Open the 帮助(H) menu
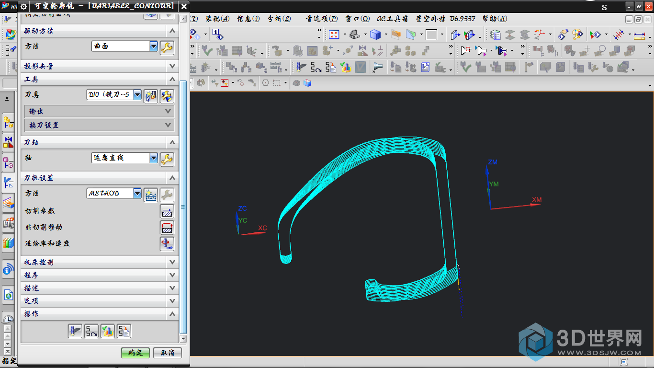Image resolution: width=654 pixels, height=368 pixels. click(x=495, y=19)
